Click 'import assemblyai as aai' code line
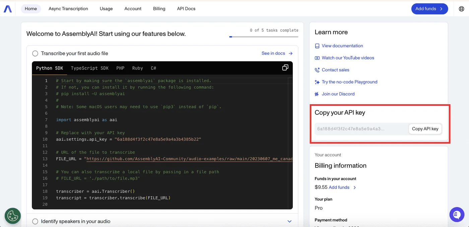Viewport: 469px width, 227px height. [x=86, y=120]
